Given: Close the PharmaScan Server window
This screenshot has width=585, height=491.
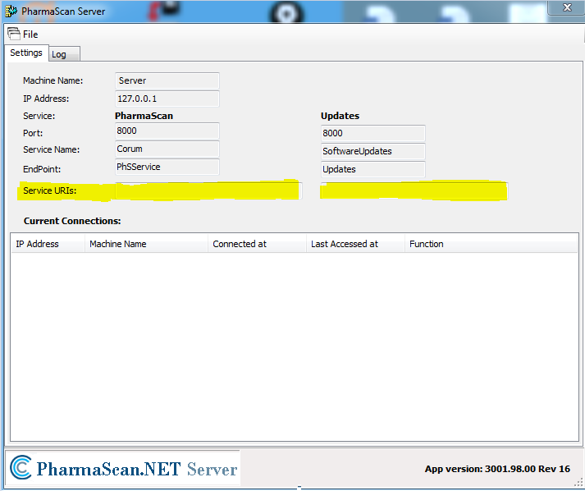Looking at the screenshot, I should click(566, 7).
